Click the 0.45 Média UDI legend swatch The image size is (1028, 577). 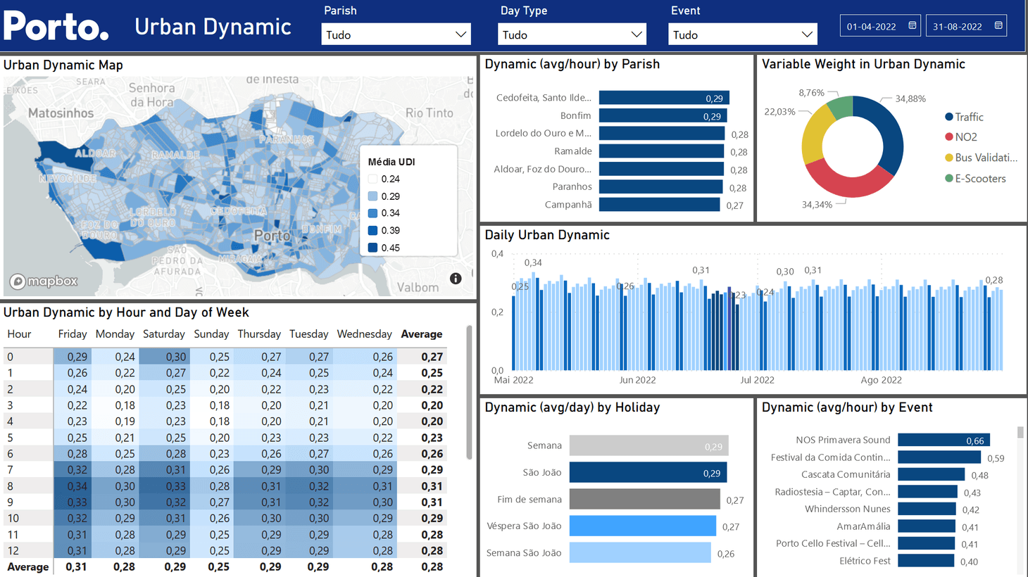[x=373, y=248]
